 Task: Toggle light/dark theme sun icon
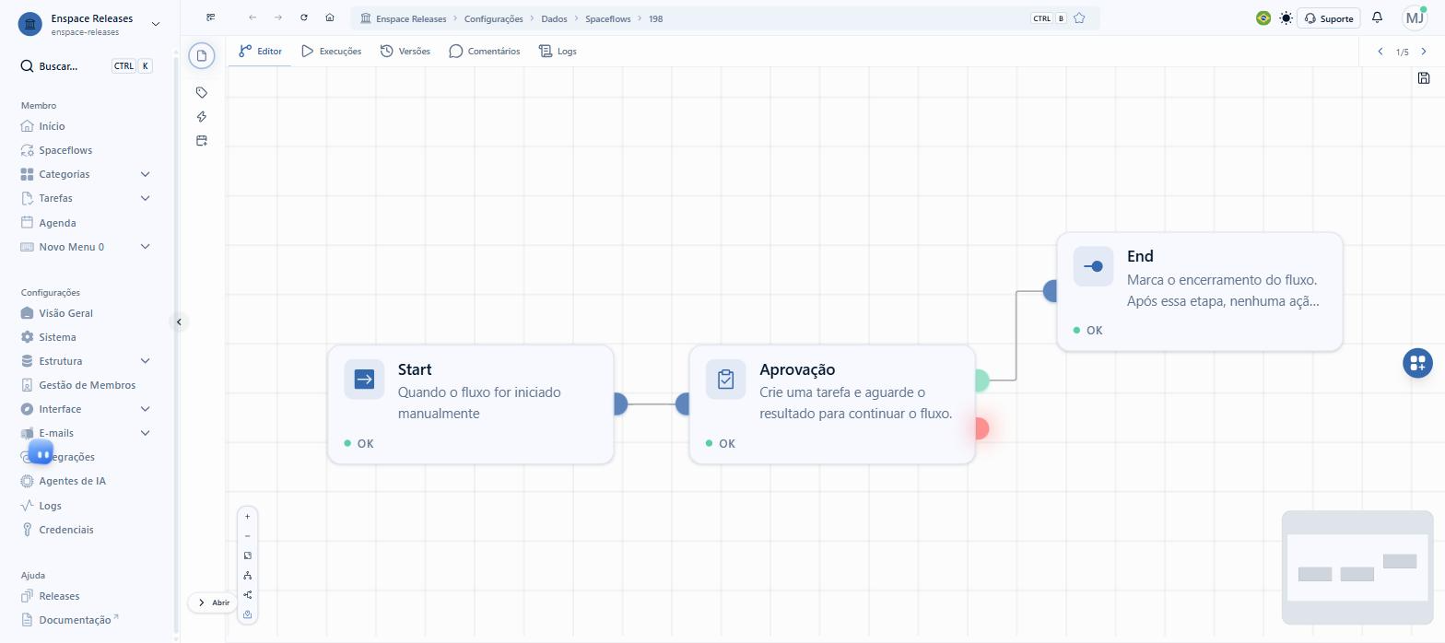tap(1286, 18)
